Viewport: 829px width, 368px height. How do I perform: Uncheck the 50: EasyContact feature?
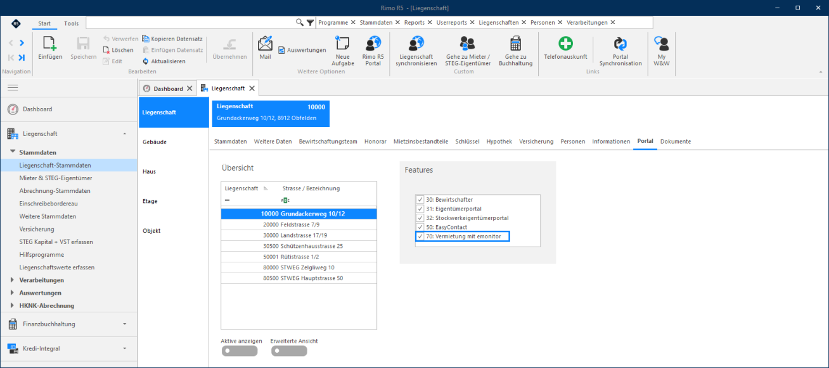pyautogui.click(x=420, y=227)
